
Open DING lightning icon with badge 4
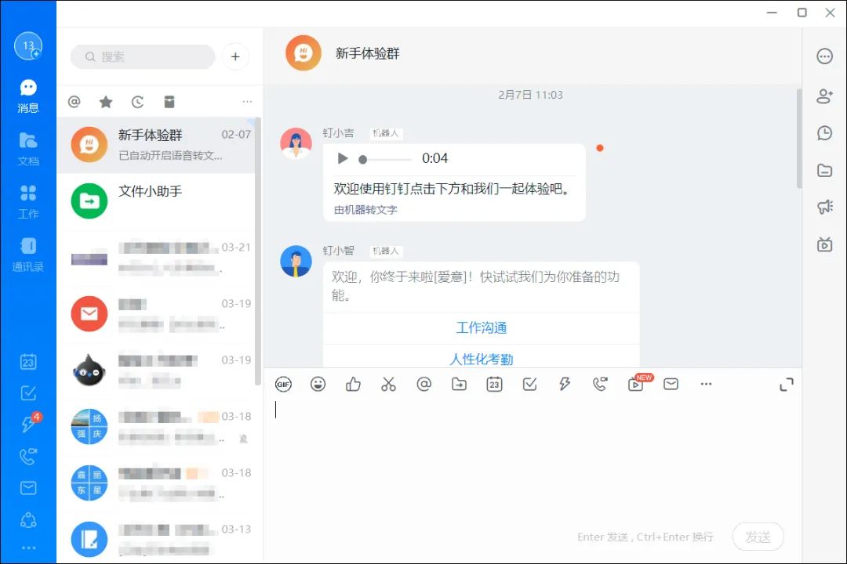[x=29, y=423]
